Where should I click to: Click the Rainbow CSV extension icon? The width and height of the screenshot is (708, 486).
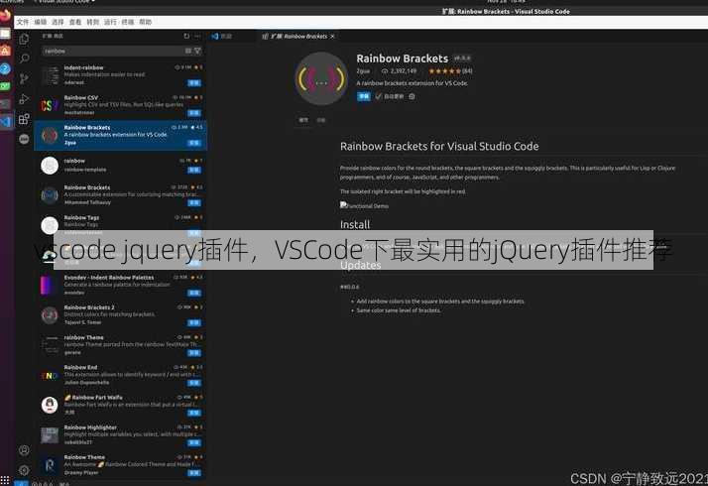[x=50, y=106]
